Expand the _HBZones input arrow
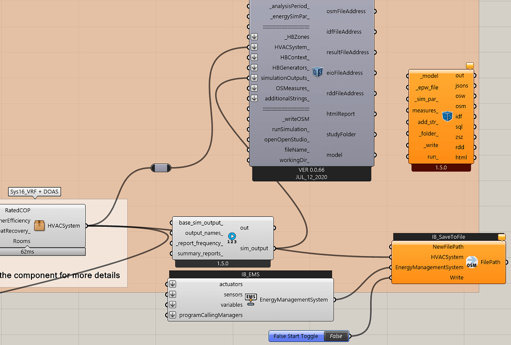The width and height of the screenshot is (511, 345). pyautogui.click(x=254, y=36)
